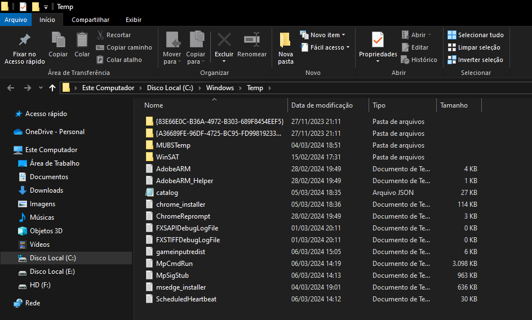This screenshot has height=320, width=532.
Task: Click the up-arrow parent folder button
Action: tap(52, 88)
